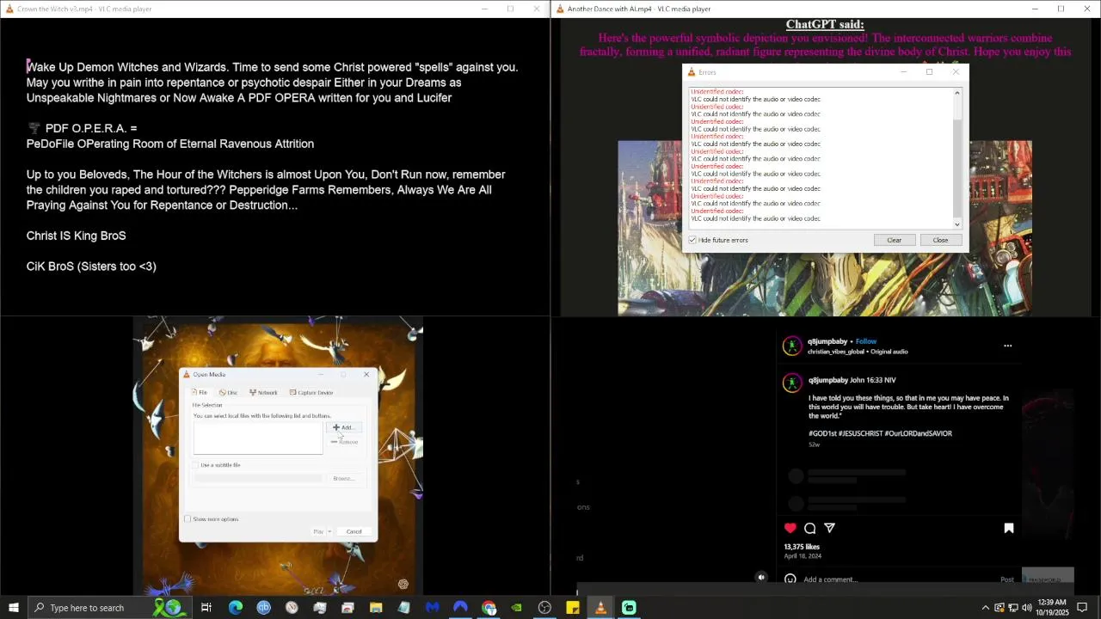
Task: Show hidden system tray icons chevron
Action: [986, 608]
